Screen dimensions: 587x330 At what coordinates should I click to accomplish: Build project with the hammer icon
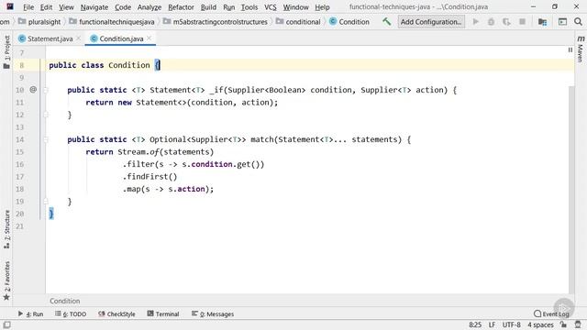[x=387, y=22]
